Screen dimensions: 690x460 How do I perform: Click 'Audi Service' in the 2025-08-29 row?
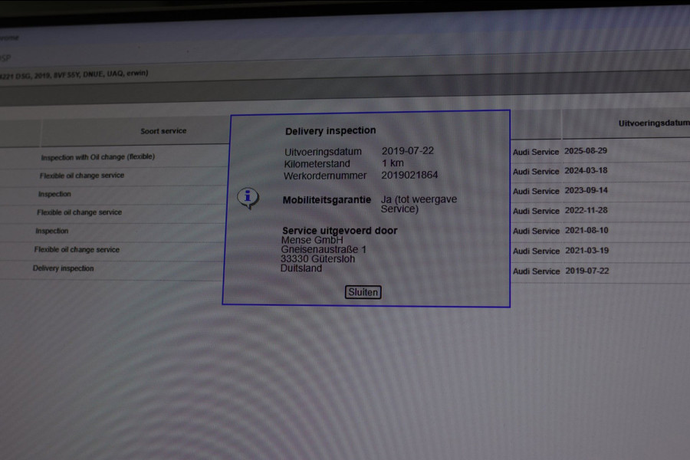pos(536,152)
